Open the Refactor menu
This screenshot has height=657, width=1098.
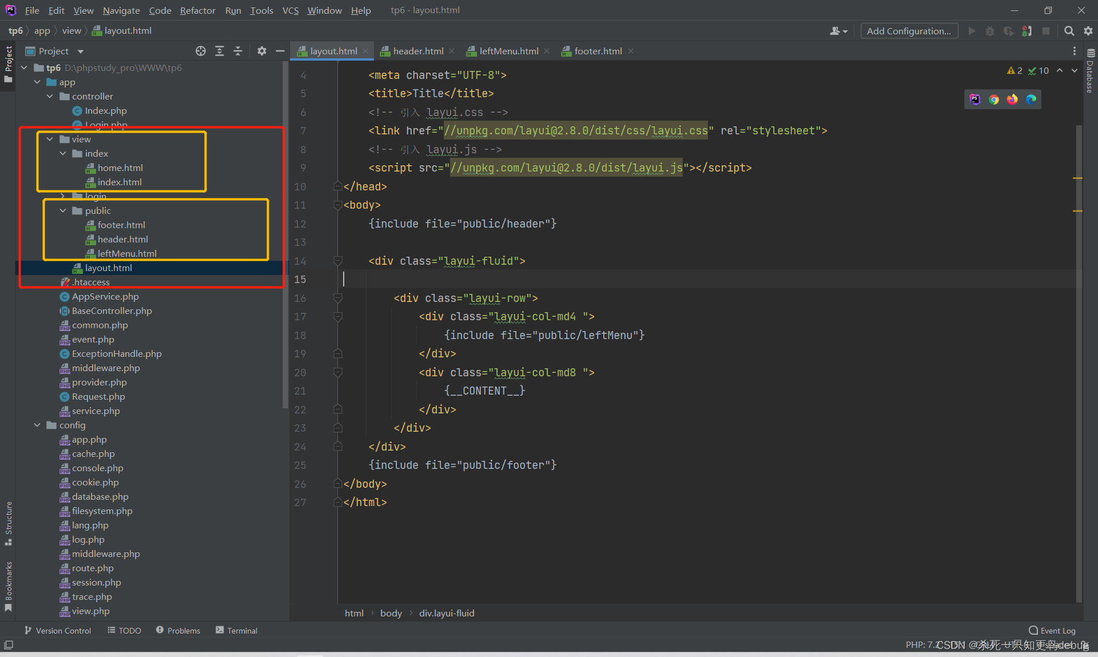pos(197,10)
